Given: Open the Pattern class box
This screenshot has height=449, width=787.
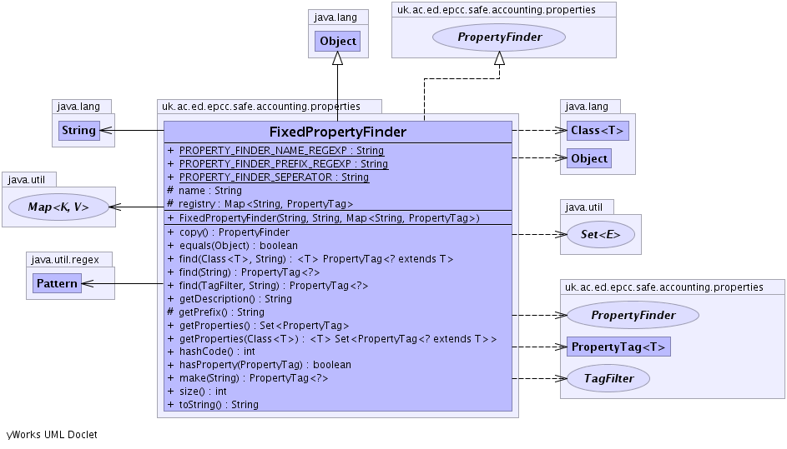Looking at the screenshot, I should [x=57, y=283].
